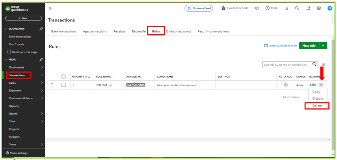This screenshot has height=160, width=337.
Task: Click the table settings gear icon
Action: pos(324,65)
